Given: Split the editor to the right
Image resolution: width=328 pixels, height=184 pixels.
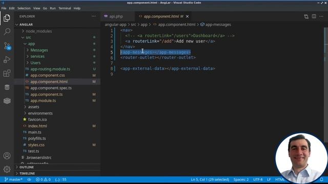Looking at the screenshot, I should [314, 16].
